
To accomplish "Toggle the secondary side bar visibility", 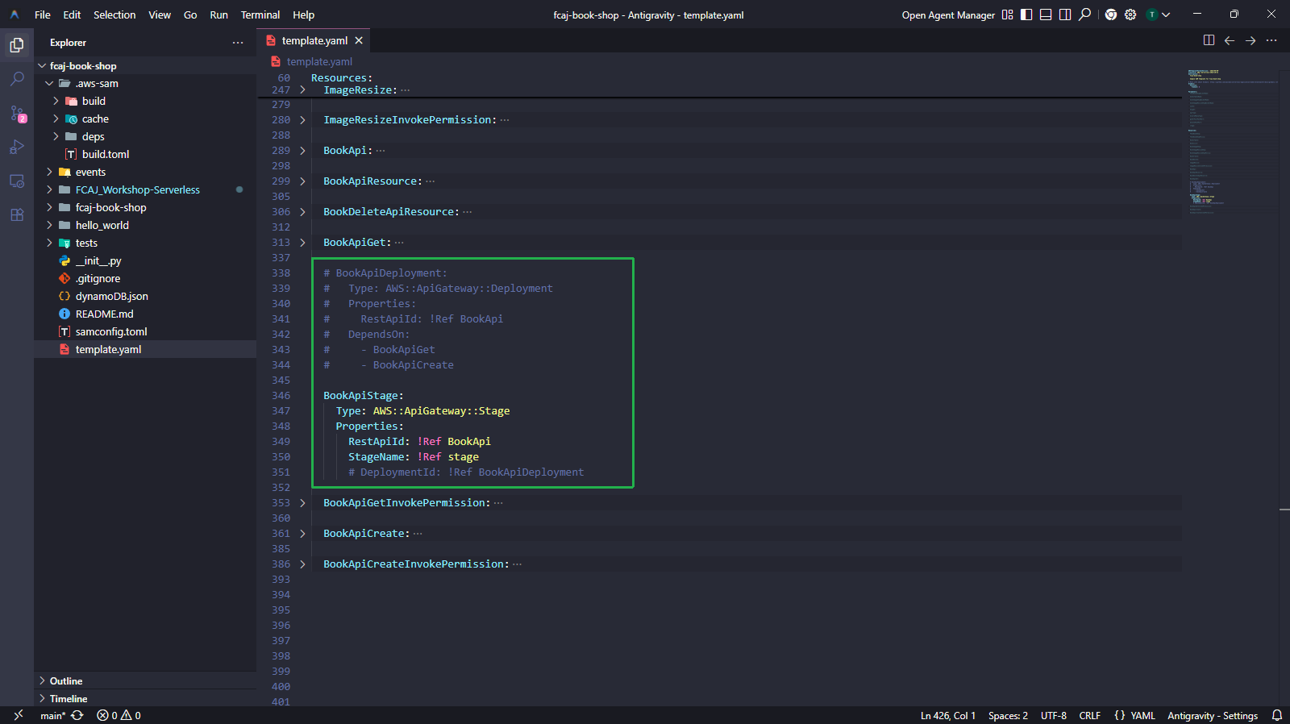I will pos(1065,15).
